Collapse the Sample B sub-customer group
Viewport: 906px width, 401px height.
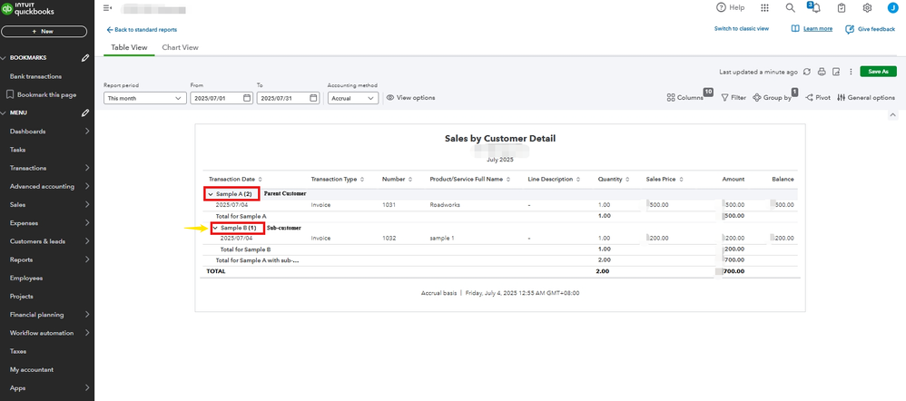[x=215, y=228]
